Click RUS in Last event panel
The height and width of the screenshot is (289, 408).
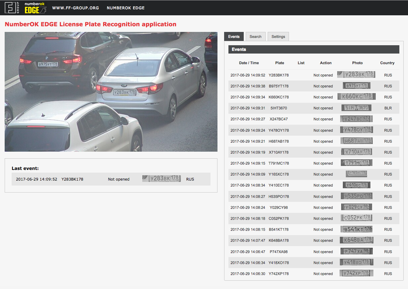coord(190,179)
